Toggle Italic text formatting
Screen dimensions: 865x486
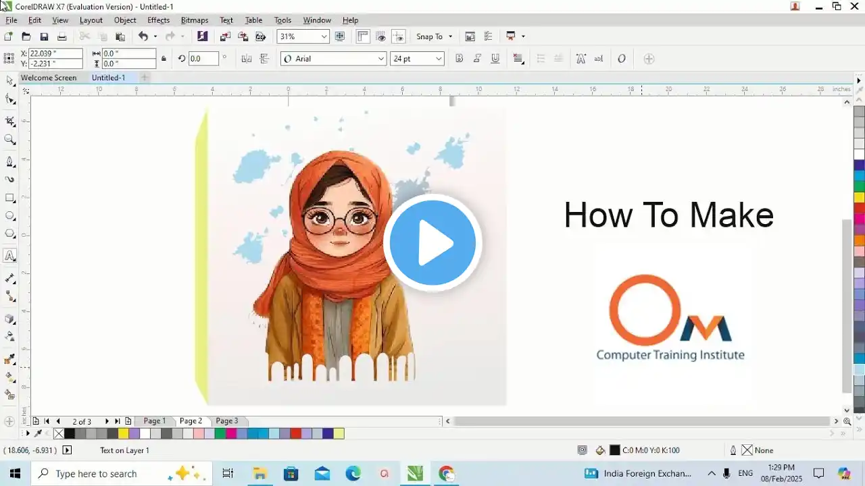[x=477, y=59]
